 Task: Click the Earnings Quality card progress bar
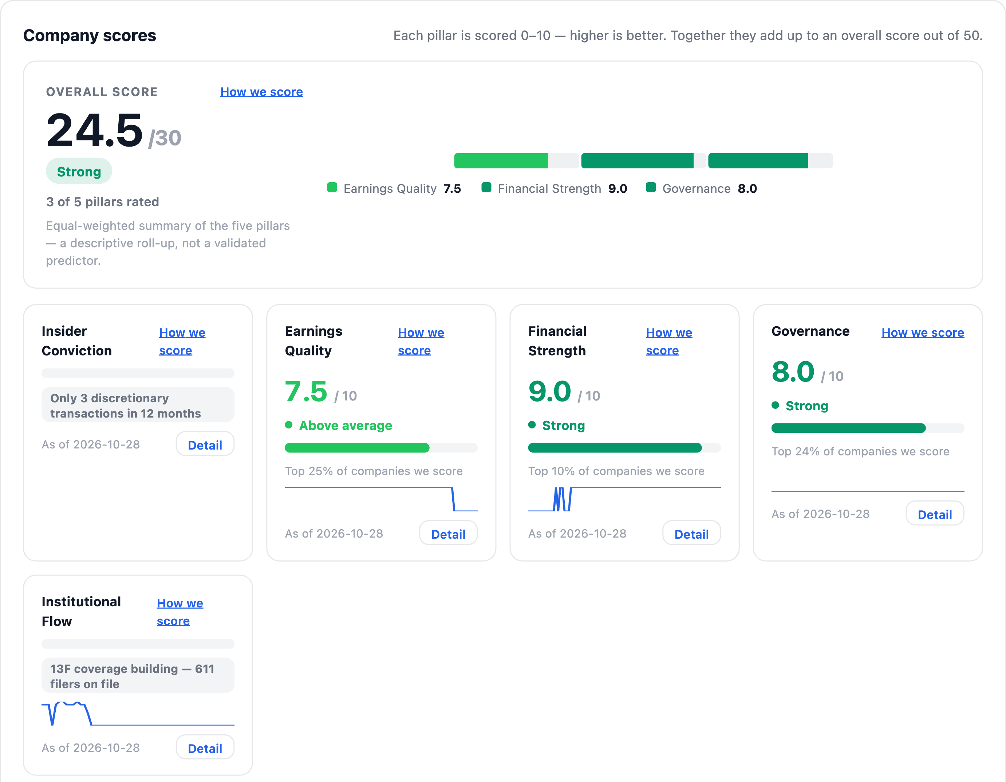(381, 447)
